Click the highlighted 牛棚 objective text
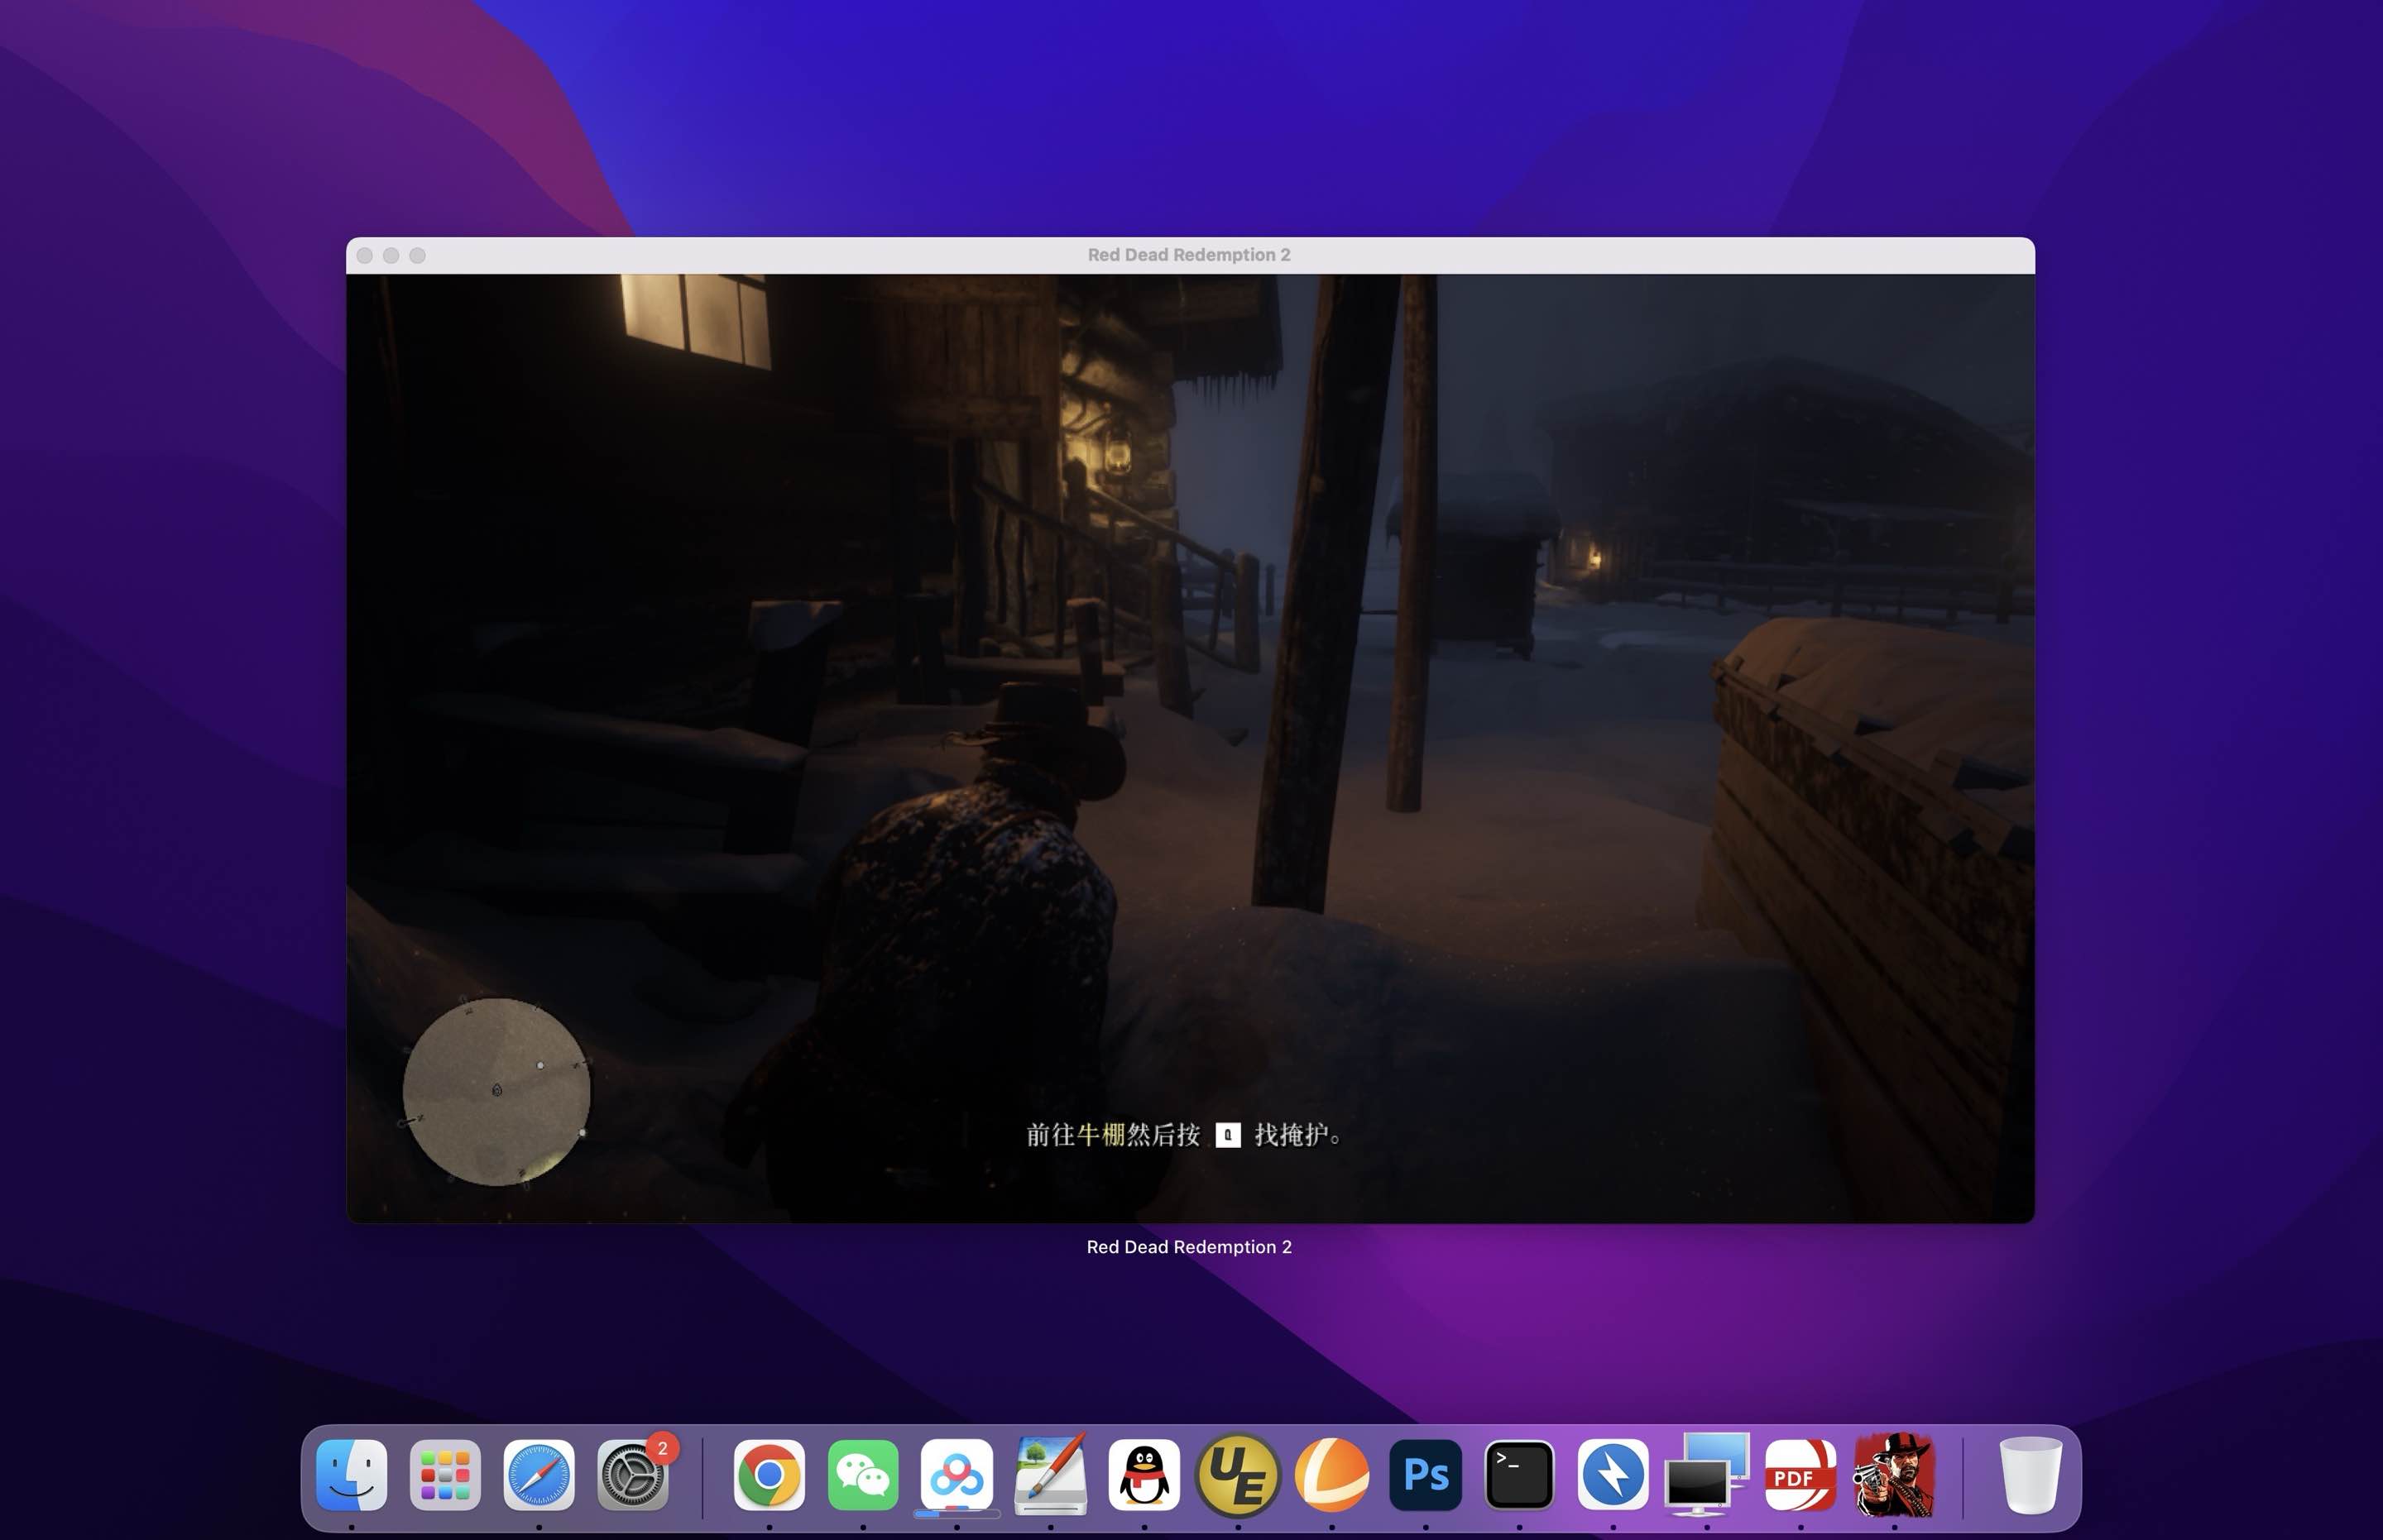Viewport: 2383px width, 1540px height. click(x=1100, y=1135)
